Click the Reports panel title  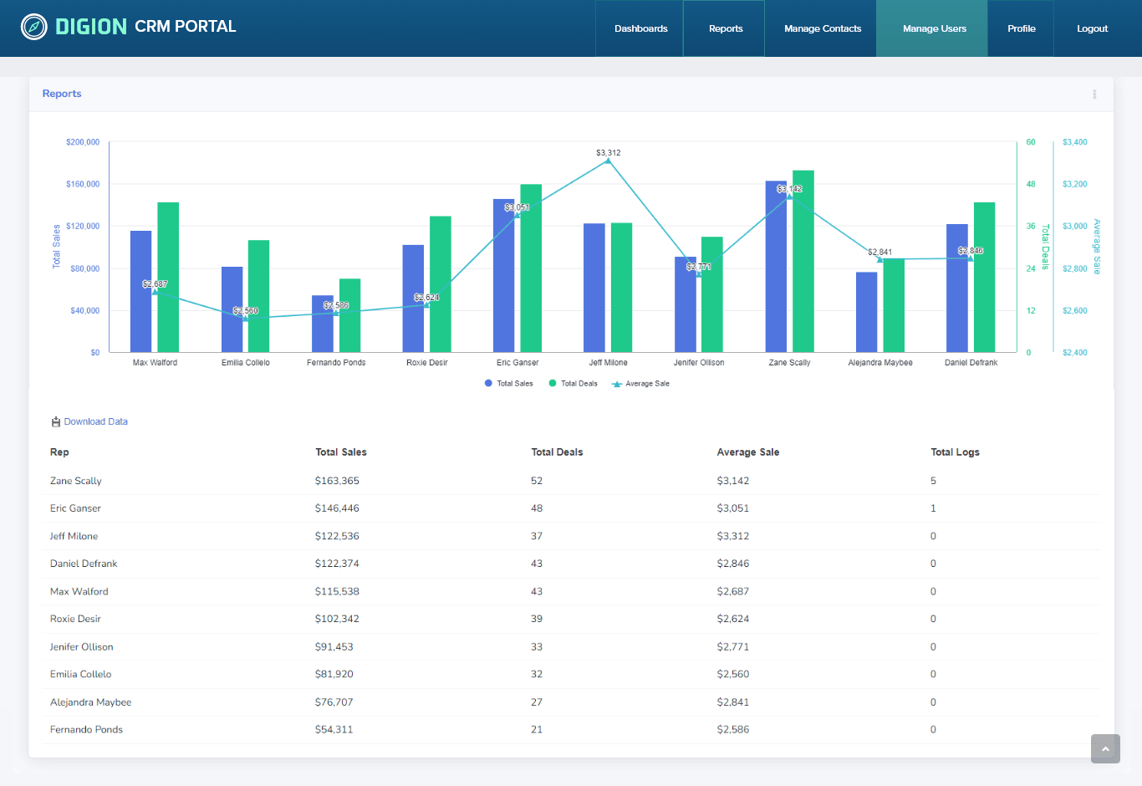[x=62, y=94]
